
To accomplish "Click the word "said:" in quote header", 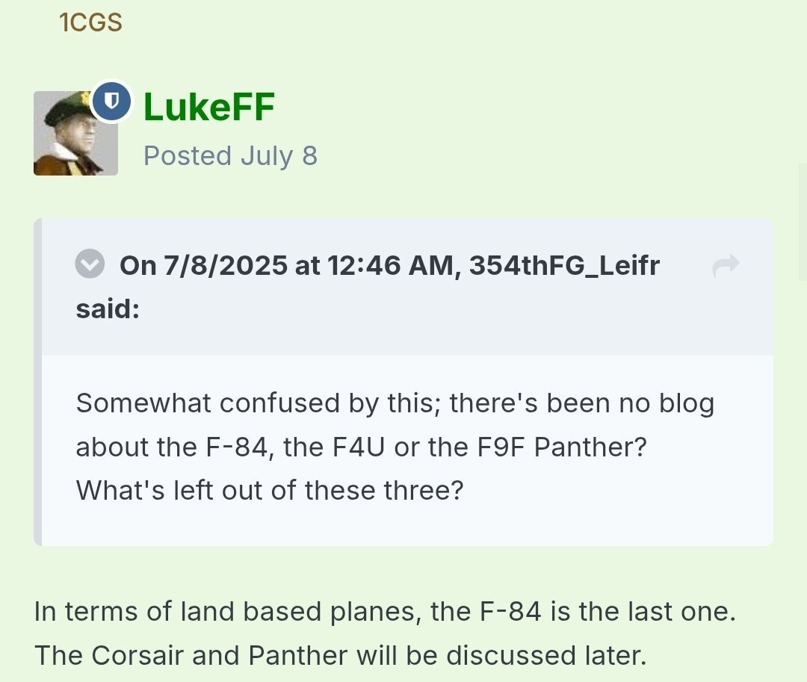I will (x=108, y=309).
